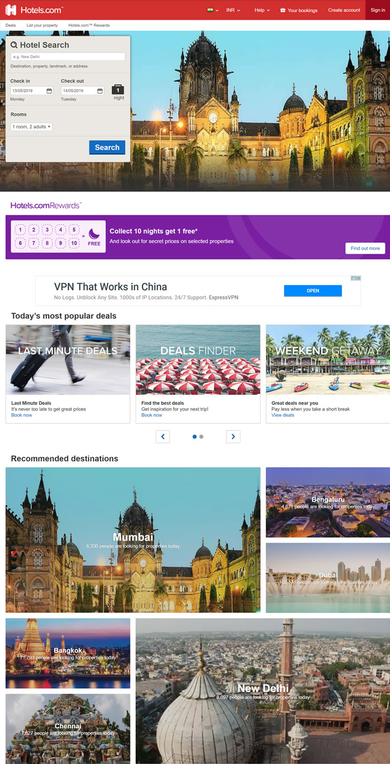Open the Hotels.com Rewards menu link
The width and height of the screenshot is (390, 764).
click(x=89, y=26)
